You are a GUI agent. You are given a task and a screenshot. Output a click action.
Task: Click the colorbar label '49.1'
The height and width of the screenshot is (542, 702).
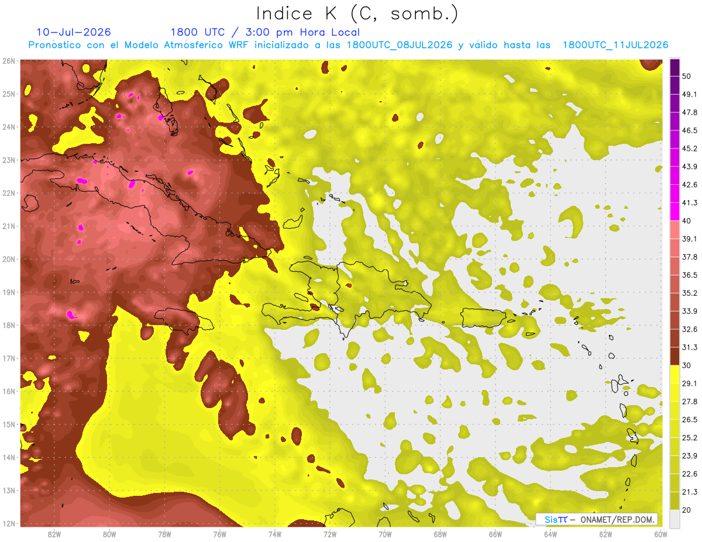pos(689,94)
